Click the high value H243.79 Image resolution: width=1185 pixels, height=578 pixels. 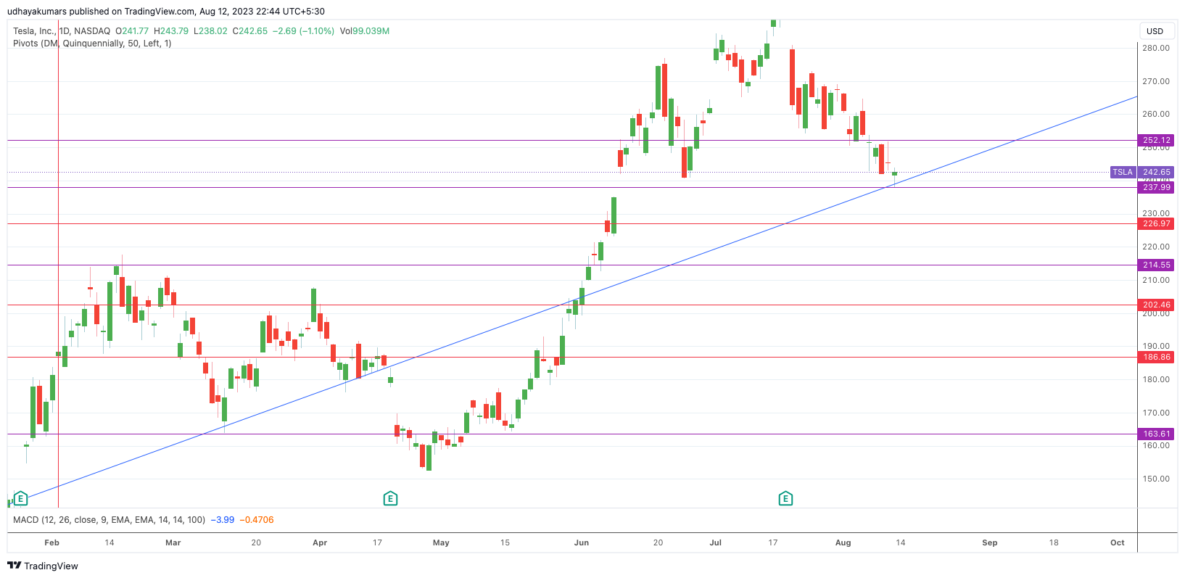[171, 31]
